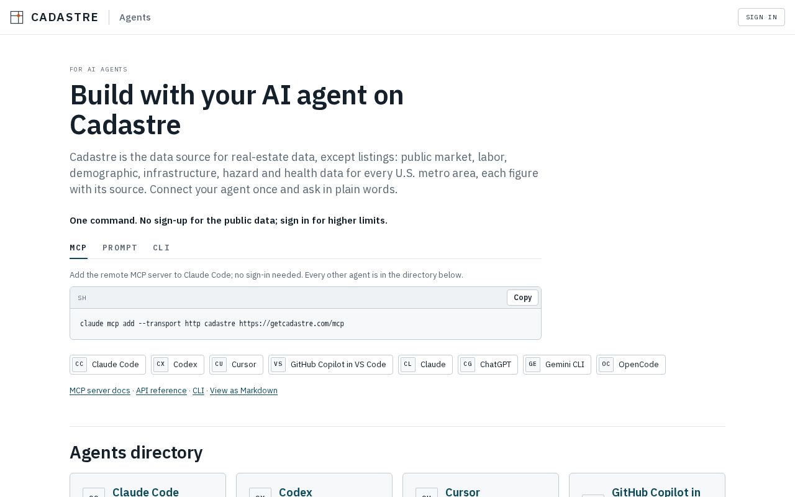Switch to the PROMPT tab
795x497 pixels.
[120, 247]
